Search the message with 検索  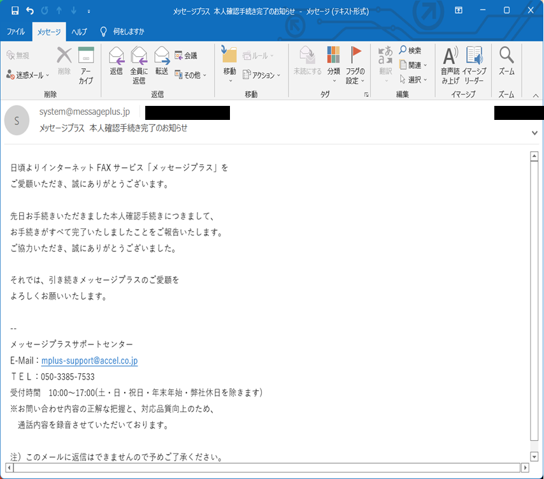pyautogui.click(x=410, y=50)
